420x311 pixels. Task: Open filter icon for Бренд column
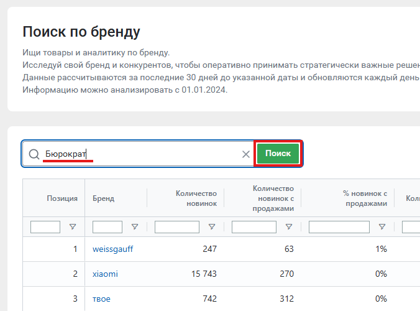135,227
